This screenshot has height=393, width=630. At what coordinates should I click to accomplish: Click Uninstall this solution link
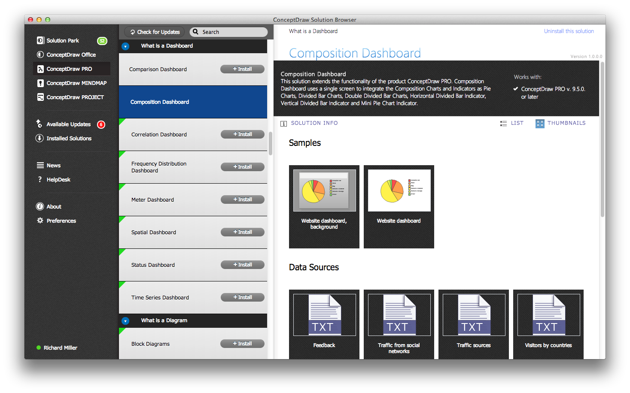tap(569, 31)
